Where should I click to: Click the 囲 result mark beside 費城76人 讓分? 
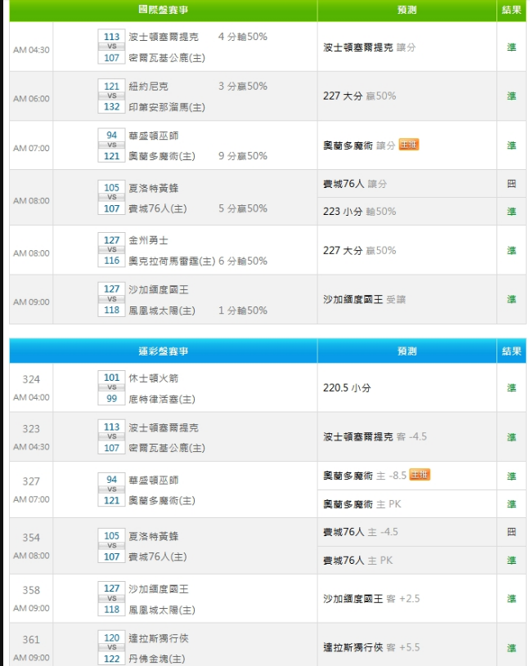[x=511, y=184]
